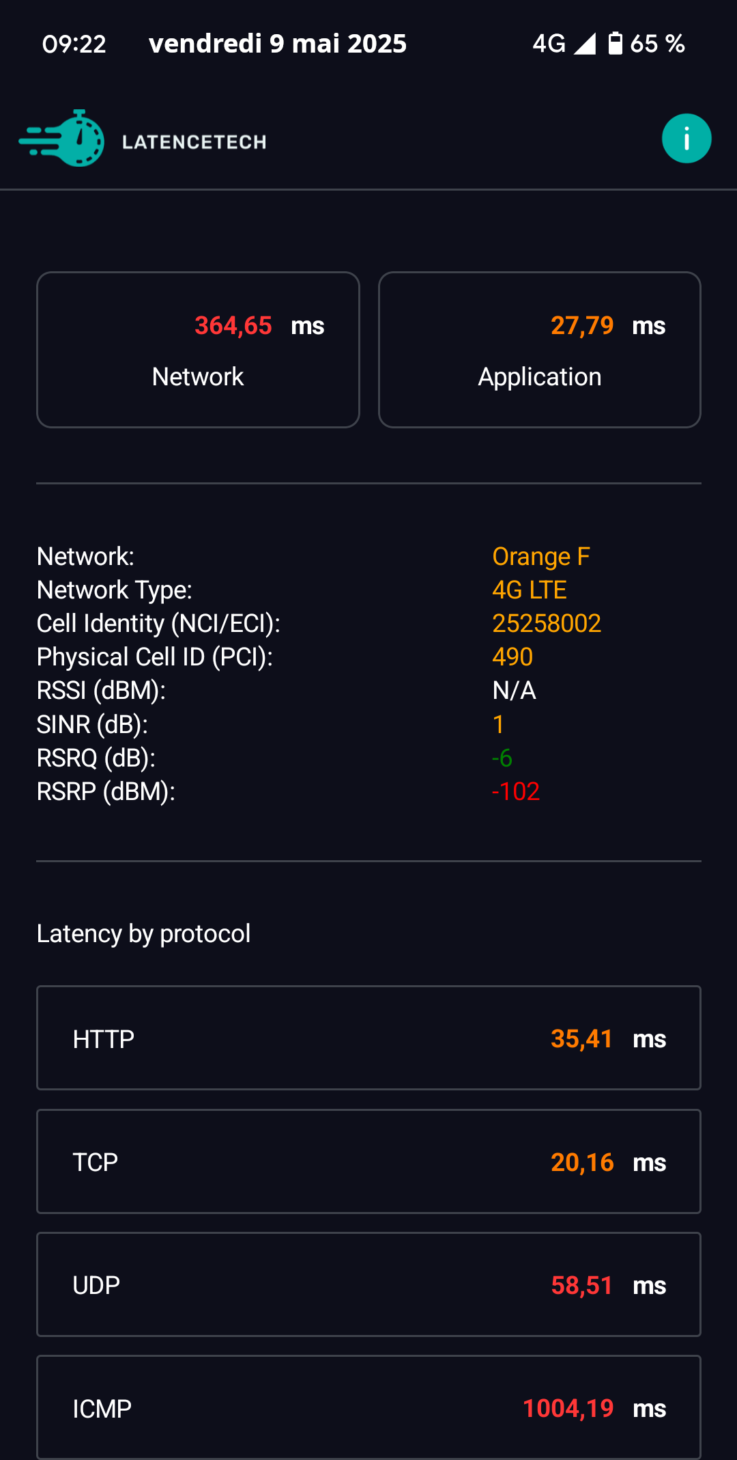Tap the LatenceTech stopwatch logo

coord(62,138)
